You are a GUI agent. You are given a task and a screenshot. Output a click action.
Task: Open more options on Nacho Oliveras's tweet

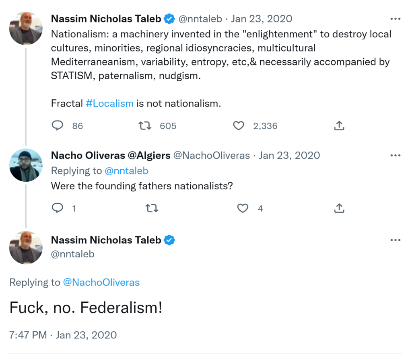tap(395, 156)
